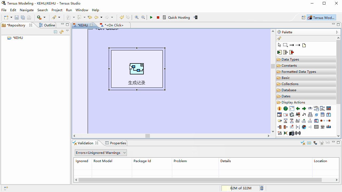Zoom in on the model canvas
The height and width of the screenshot is (192, 342).
coord(137,17)
